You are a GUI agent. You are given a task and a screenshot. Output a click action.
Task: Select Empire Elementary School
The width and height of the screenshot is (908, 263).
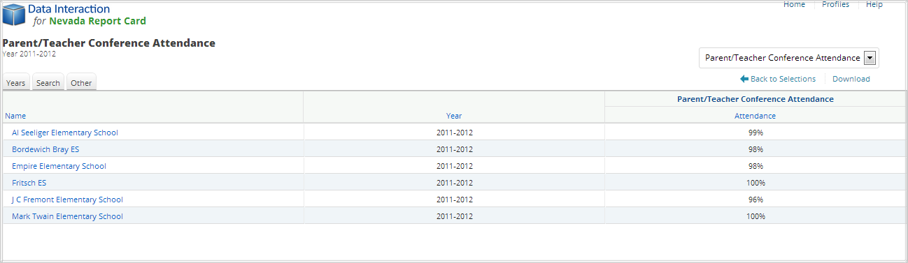(x=59, y=166)
